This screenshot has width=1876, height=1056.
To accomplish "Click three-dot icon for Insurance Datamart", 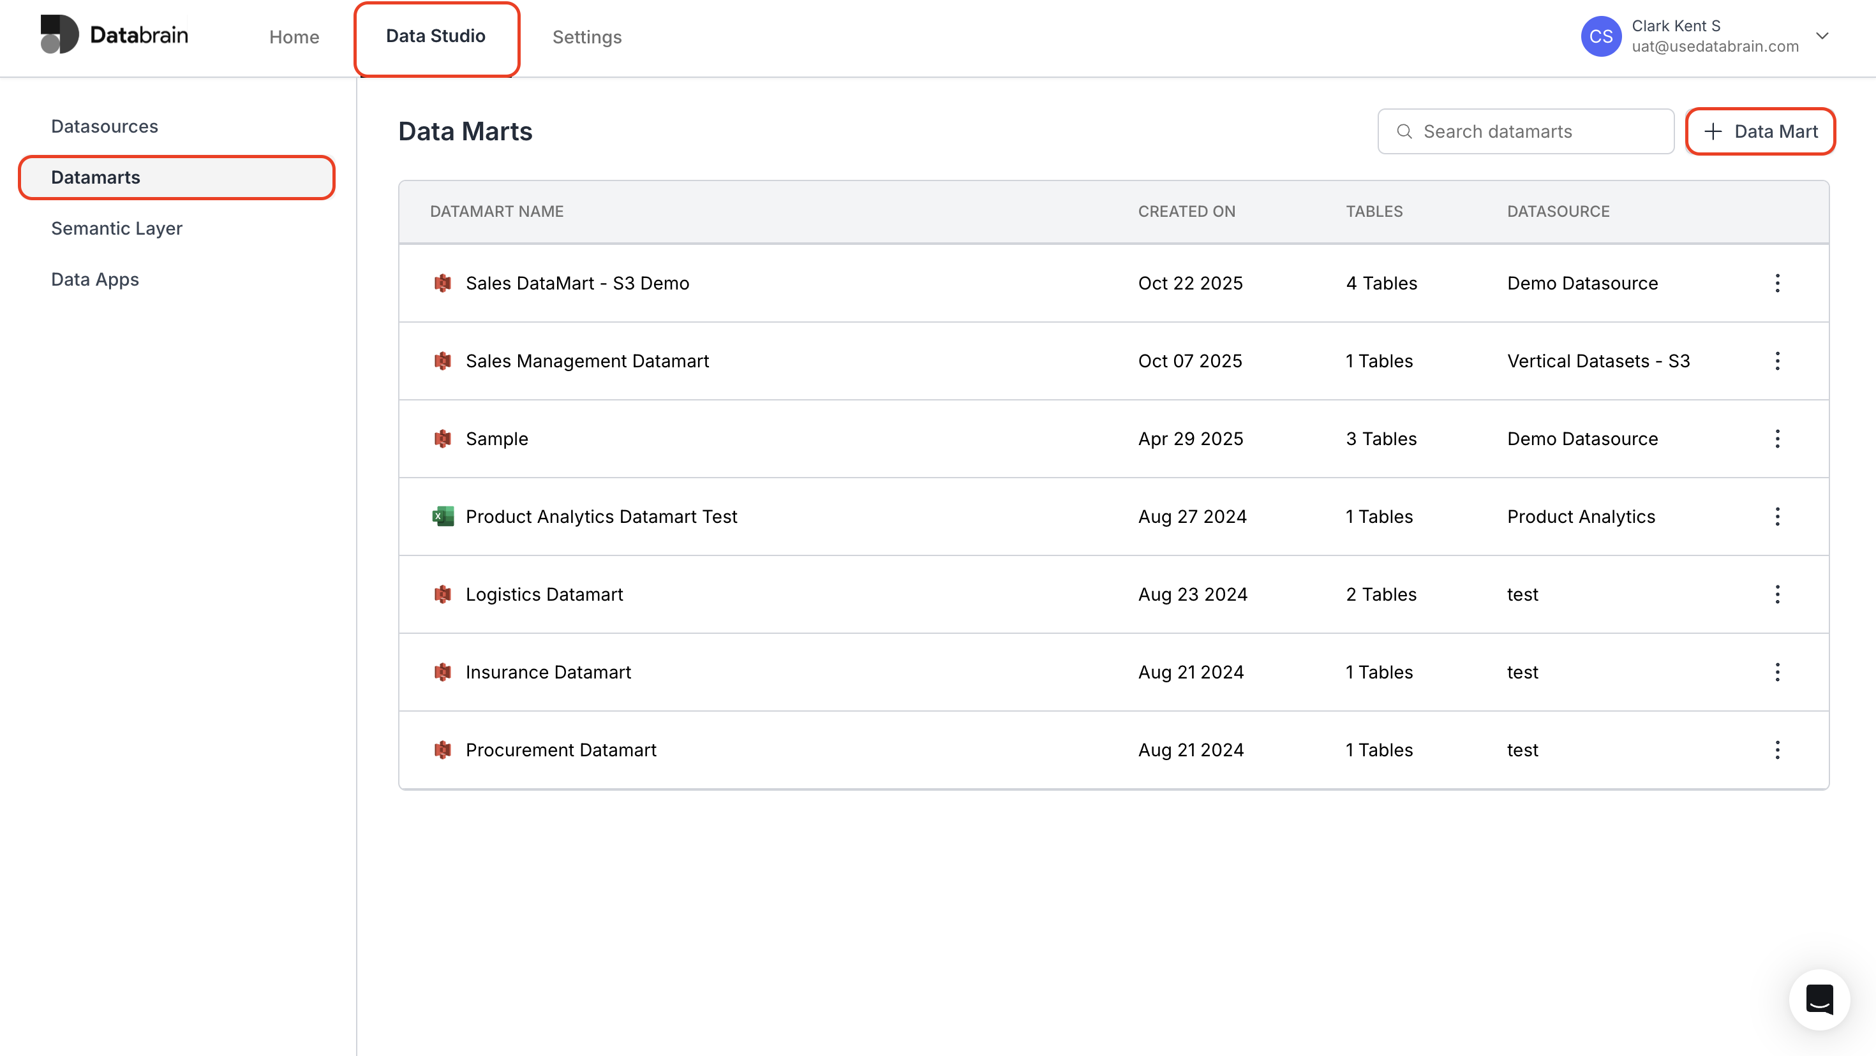I will click(1777, 671).
